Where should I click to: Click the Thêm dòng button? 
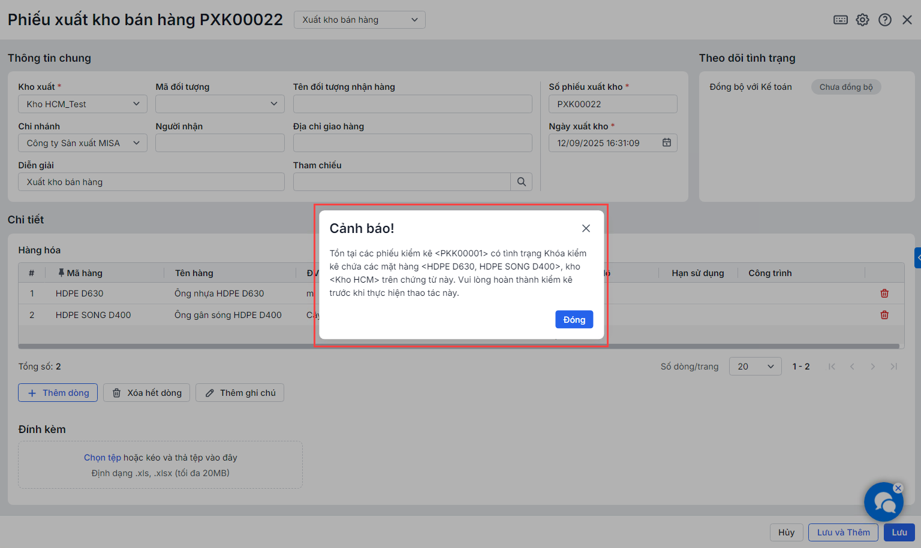point(58,393)
